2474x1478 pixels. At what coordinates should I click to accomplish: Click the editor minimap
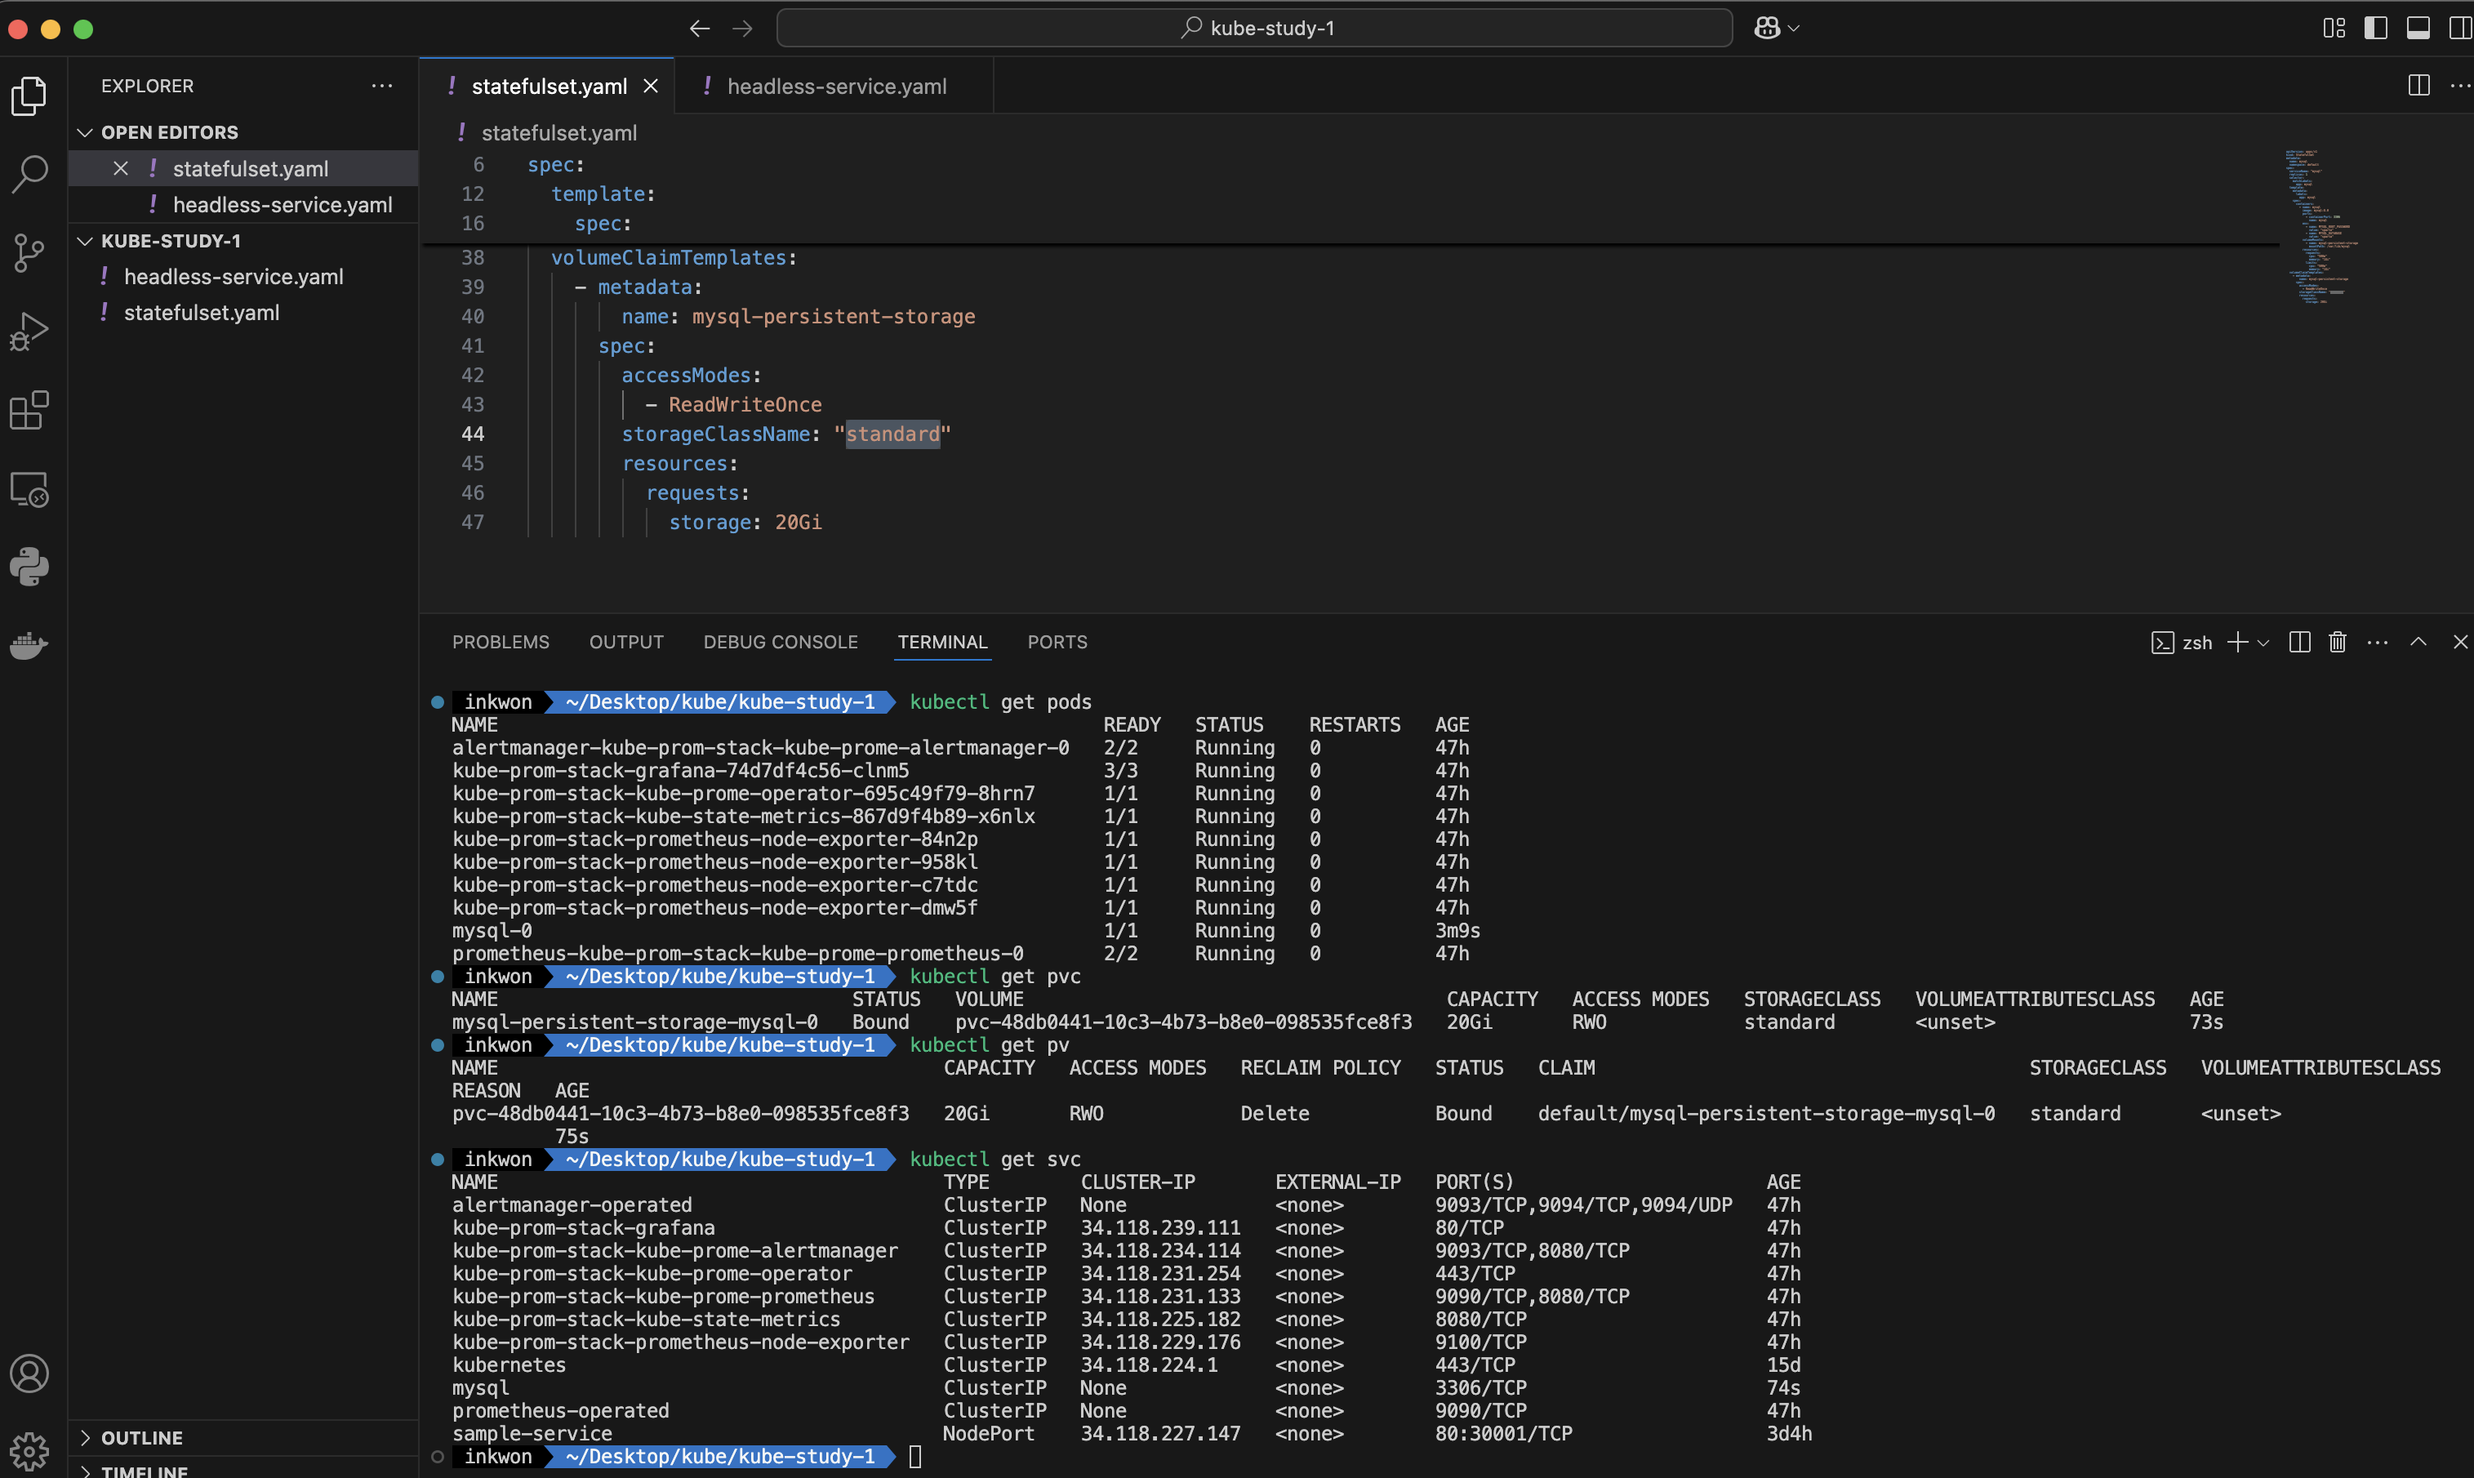coord(2321,226)
